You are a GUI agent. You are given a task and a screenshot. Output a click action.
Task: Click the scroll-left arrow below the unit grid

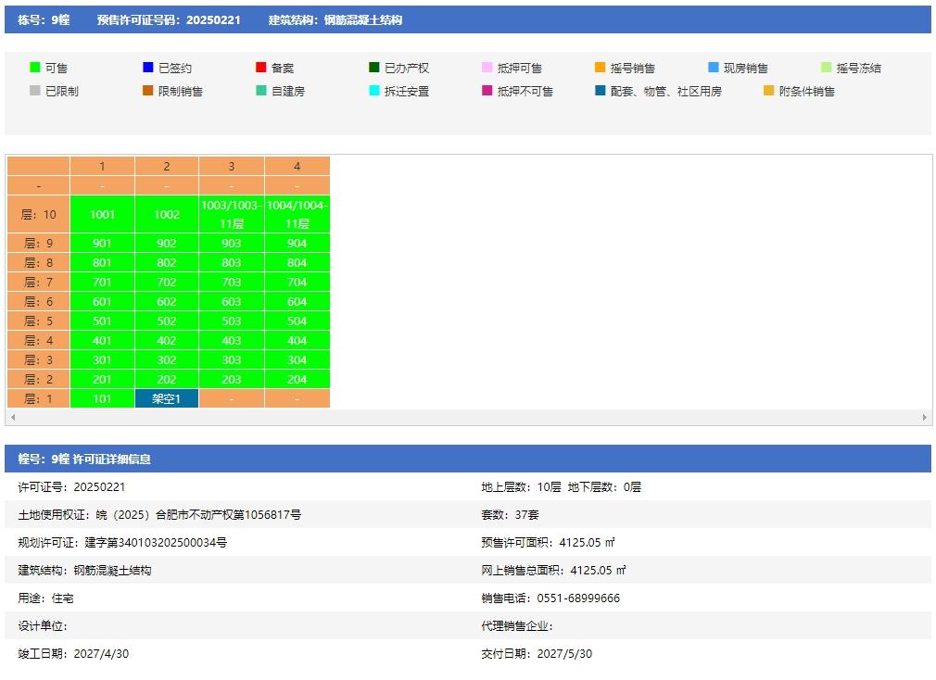point(13,417)
